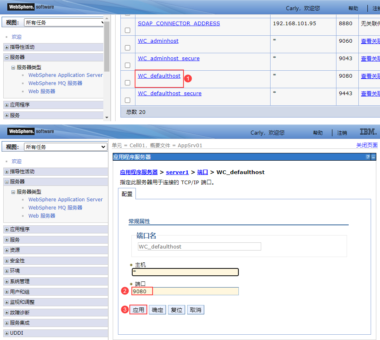380x340 pixels.
Task: Open WebSphere Application Server in lower tree
Action: [66, 199]
